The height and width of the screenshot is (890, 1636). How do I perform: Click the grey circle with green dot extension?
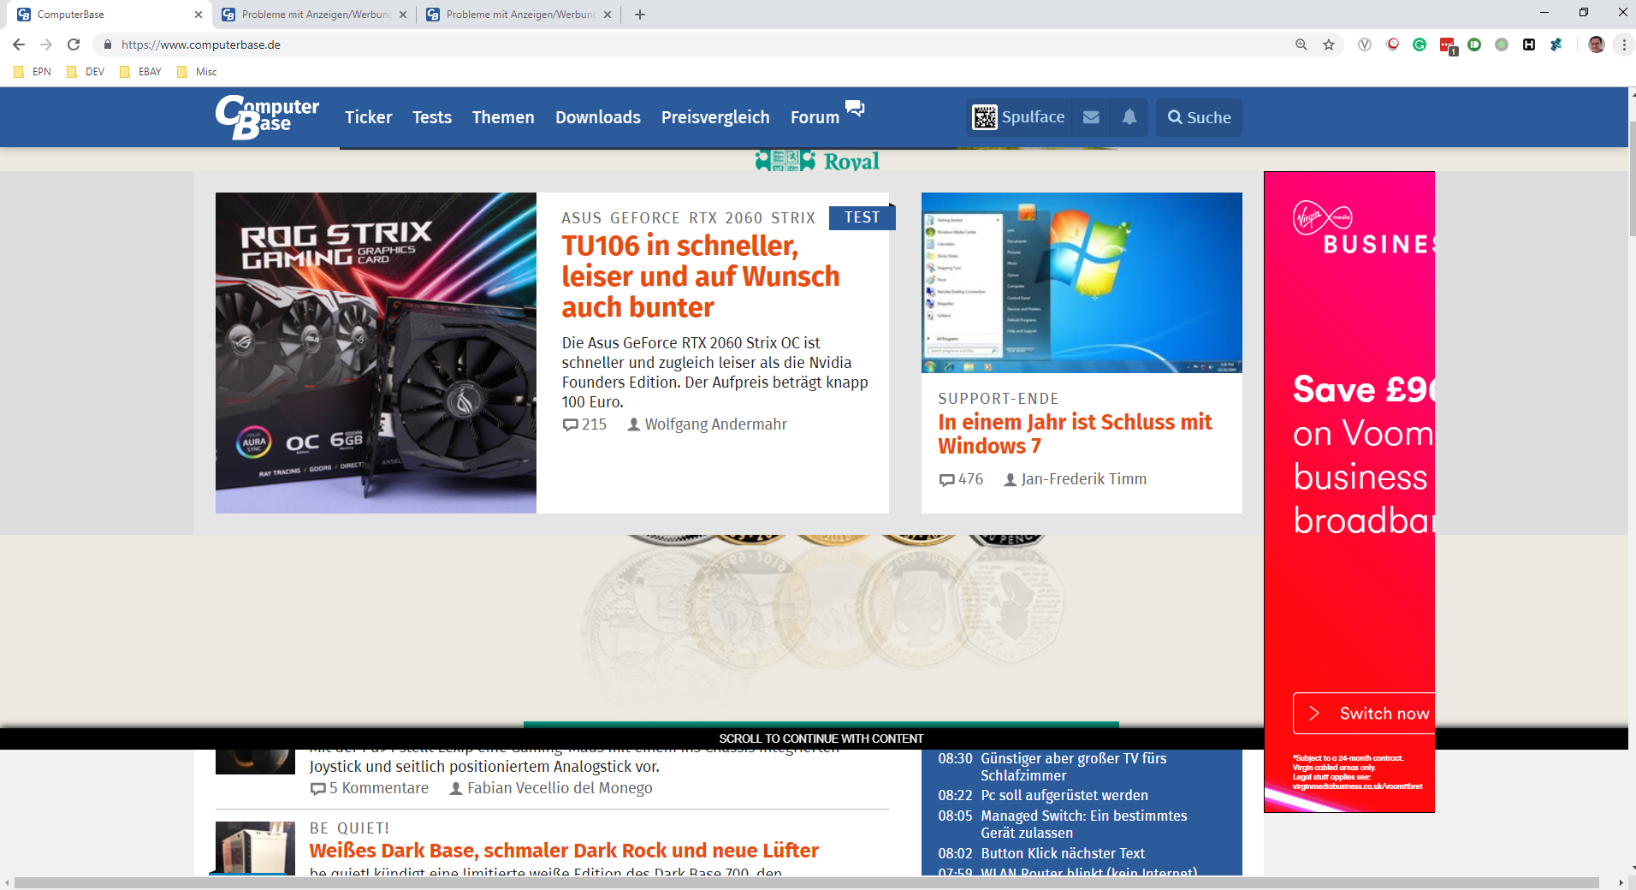1502,44
